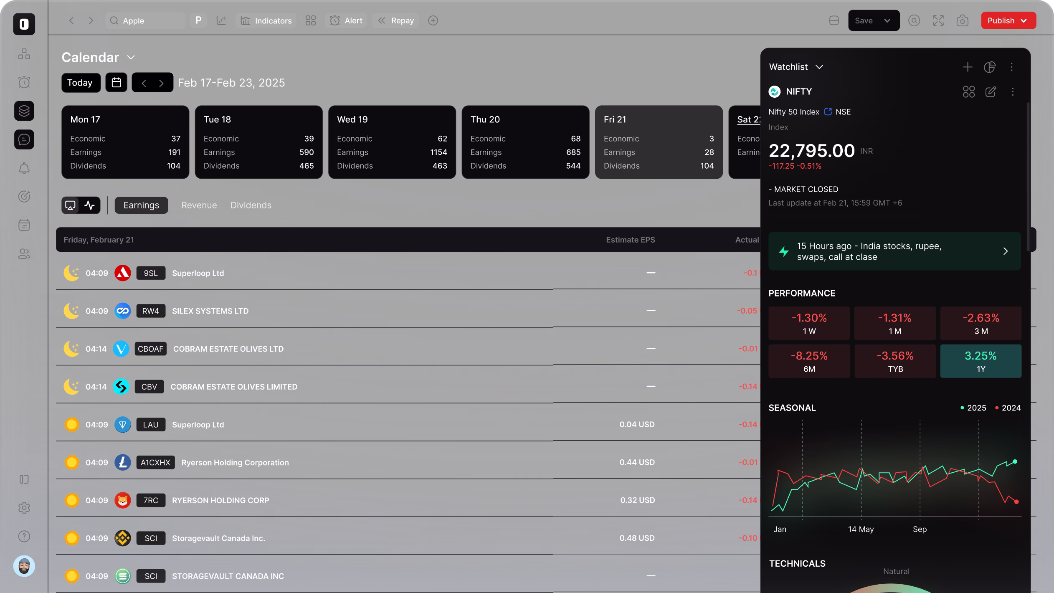1054x593 pixels.
Task: Edit NIFTY symbol with the pencil icon
Action: [991, 91]
